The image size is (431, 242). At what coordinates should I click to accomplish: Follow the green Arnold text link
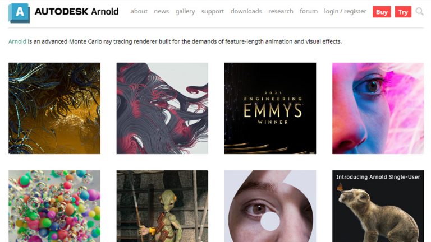(x=17, y=41)
